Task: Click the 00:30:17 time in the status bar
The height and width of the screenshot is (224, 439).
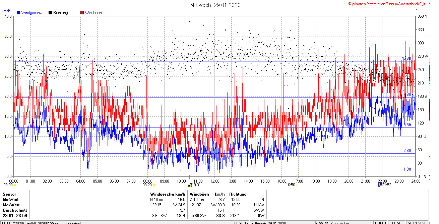Action: (x=241, y=222)
